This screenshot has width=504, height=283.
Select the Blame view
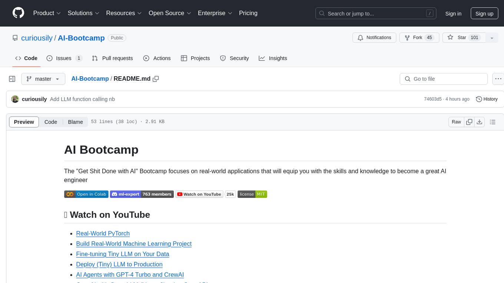click(x=75, y=122)
